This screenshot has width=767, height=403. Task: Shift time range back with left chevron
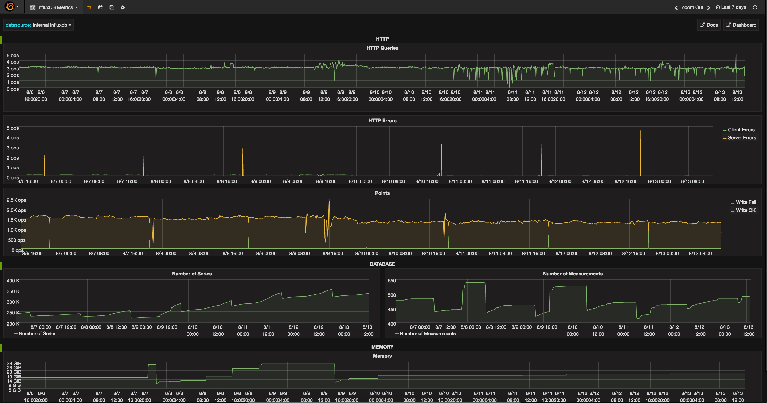coord(676,7)
